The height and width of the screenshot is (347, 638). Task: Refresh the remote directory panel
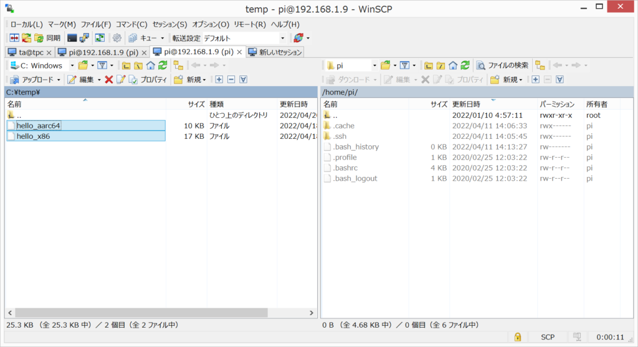coord(465,65)
